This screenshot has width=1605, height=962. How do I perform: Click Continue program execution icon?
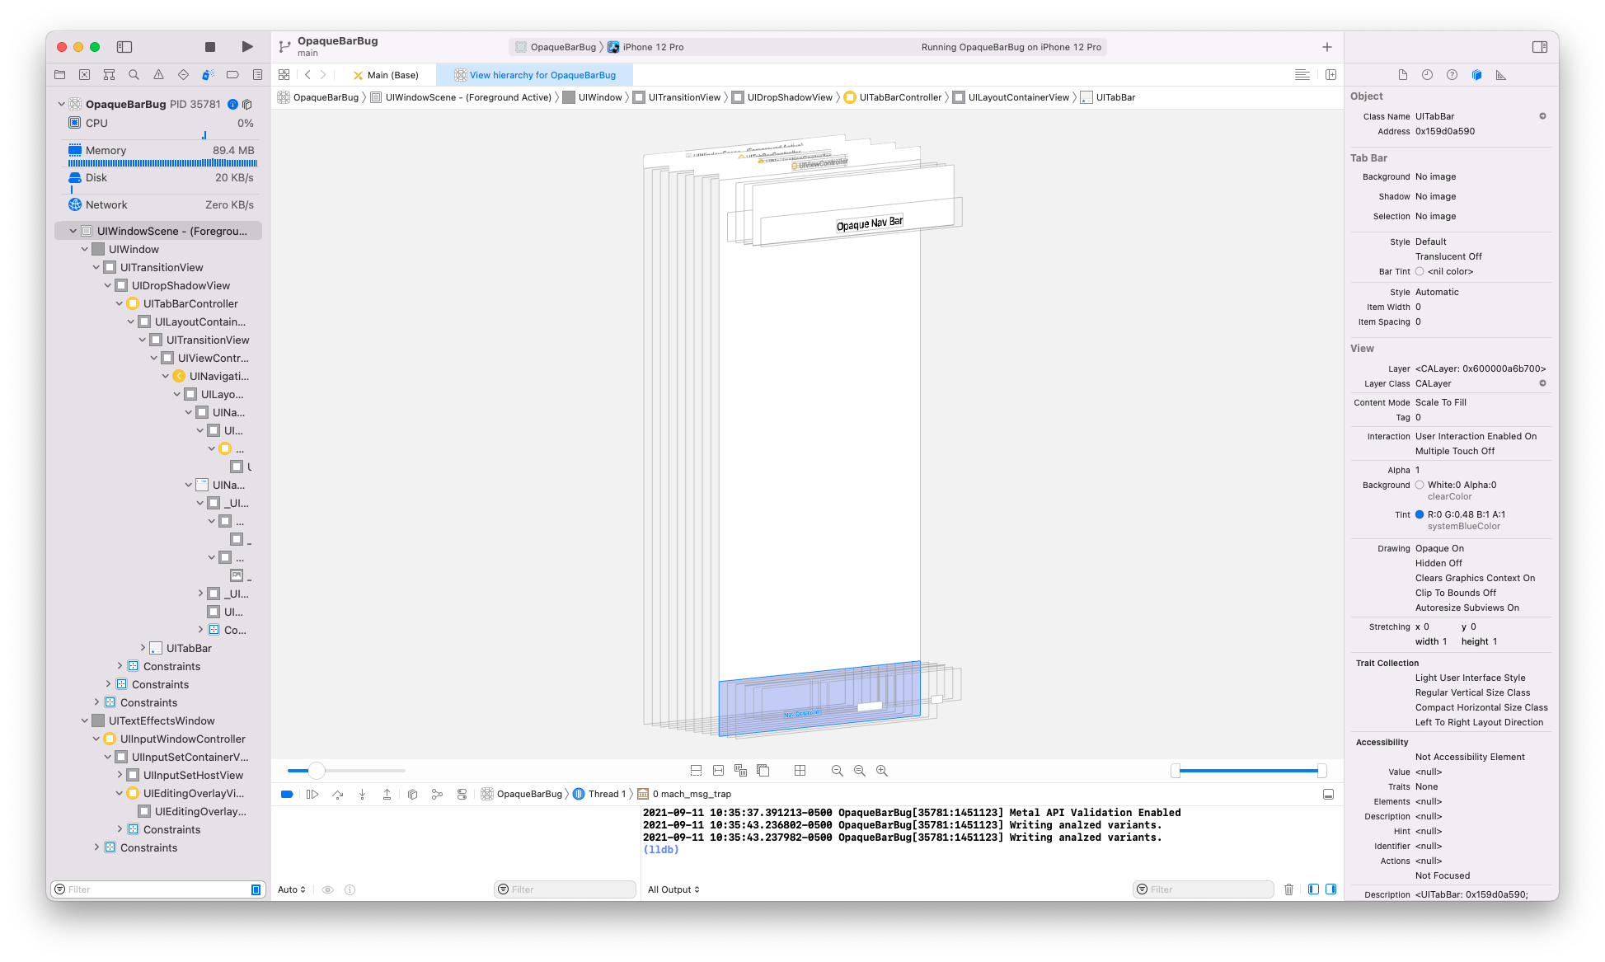[x=312, y=794]
